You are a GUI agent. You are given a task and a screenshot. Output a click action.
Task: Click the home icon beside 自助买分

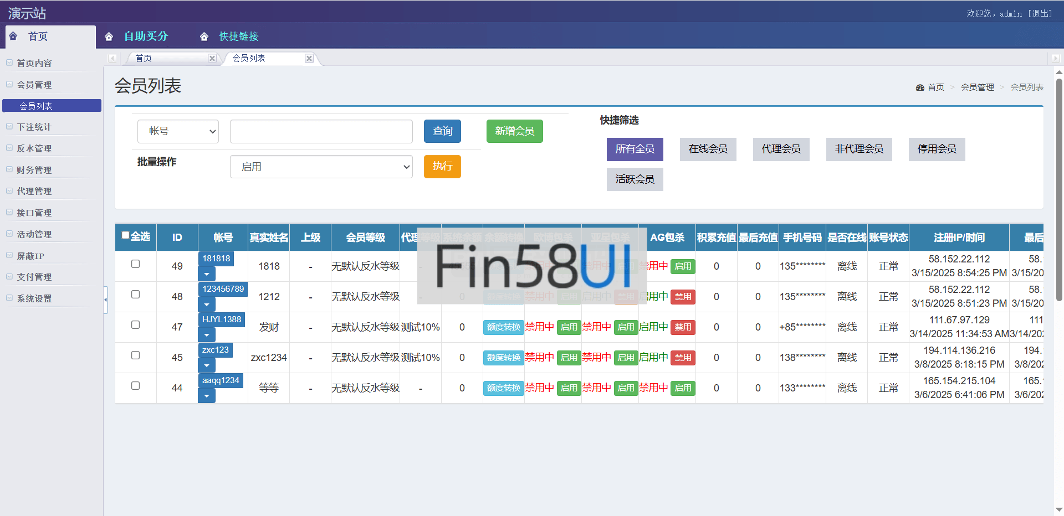tap(109, 37)
